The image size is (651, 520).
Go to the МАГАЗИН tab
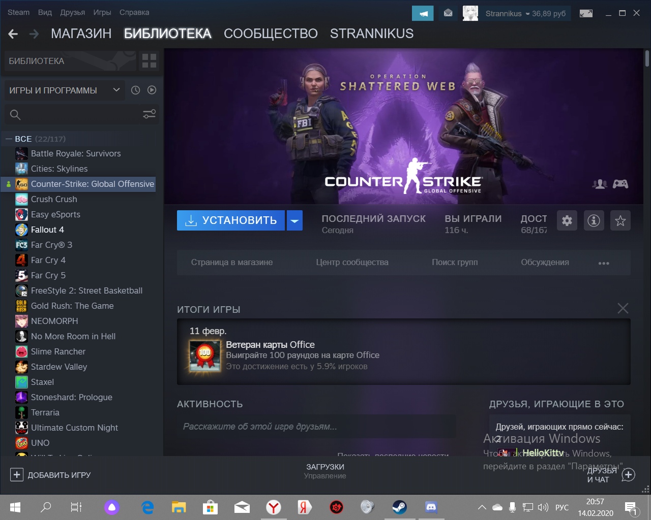pyautogui.click(x=81, y=34)
